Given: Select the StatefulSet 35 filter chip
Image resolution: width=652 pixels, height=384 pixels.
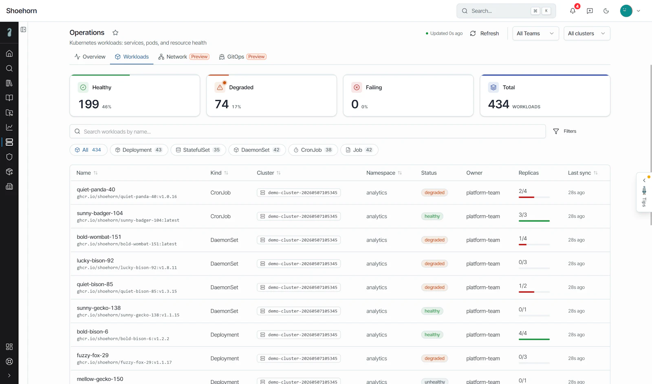Looking at the screenshot, I should (x=198, y=150).
